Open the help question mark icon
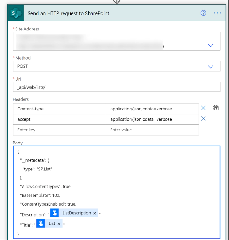Screen dimensions: 229x240 203,13
